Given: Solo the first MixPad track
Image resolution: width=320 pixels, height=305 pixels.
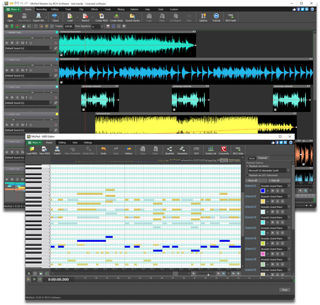Looking at the screenshot, I should tap(18, 43).
